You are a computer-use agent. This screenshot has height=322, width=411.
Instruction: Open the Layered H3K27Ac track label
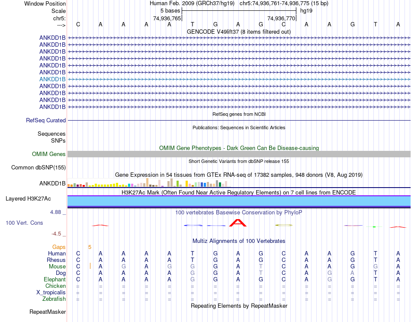pos(28,199)
